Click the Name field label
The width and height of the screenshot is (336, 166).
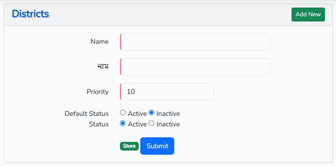(x=100, y=41)
